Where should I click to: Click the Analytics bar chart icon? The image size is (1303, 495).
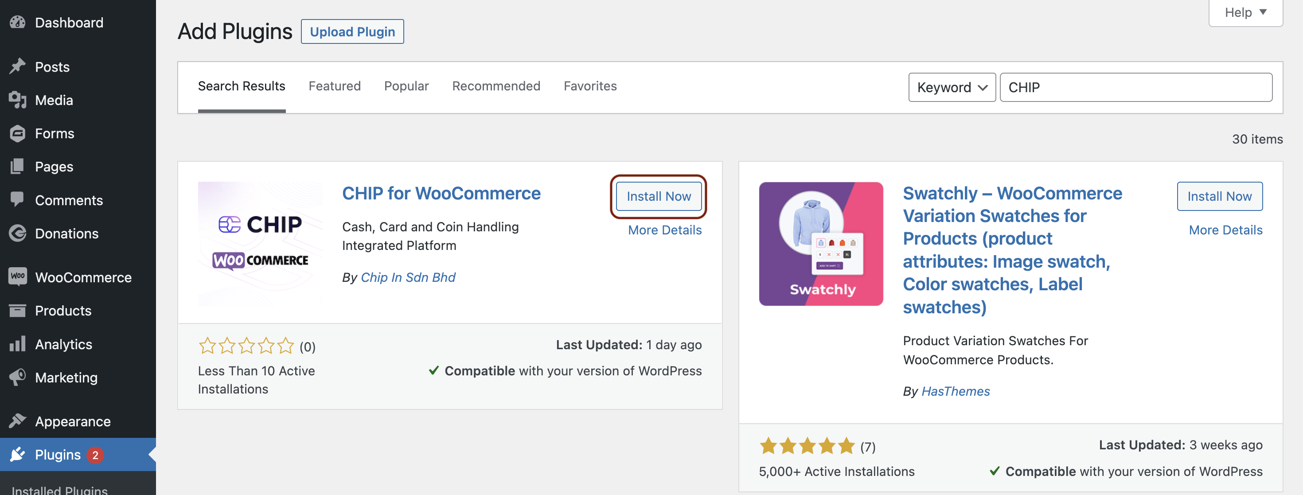[x=17, y=343]
